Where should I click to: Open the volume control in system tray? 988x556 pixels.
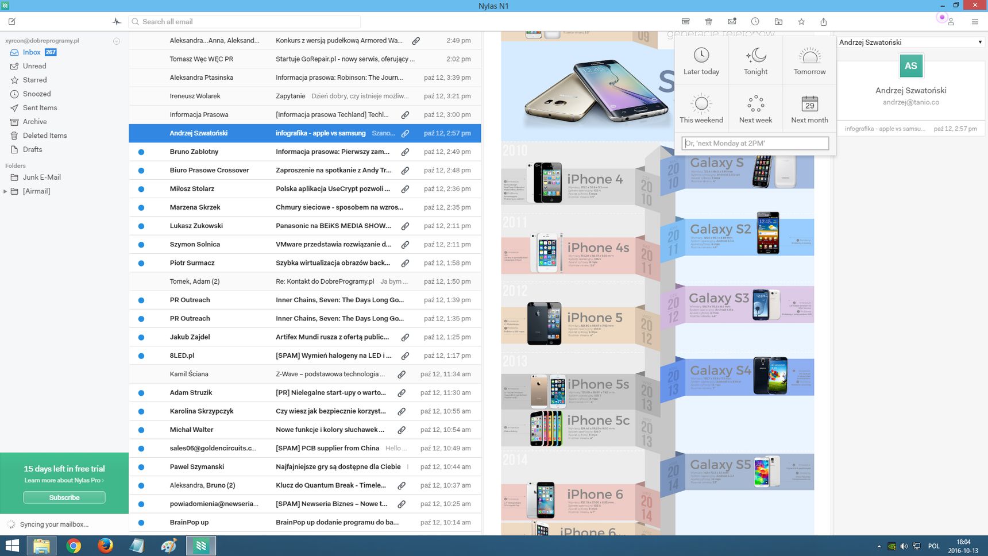pos(904,546)
